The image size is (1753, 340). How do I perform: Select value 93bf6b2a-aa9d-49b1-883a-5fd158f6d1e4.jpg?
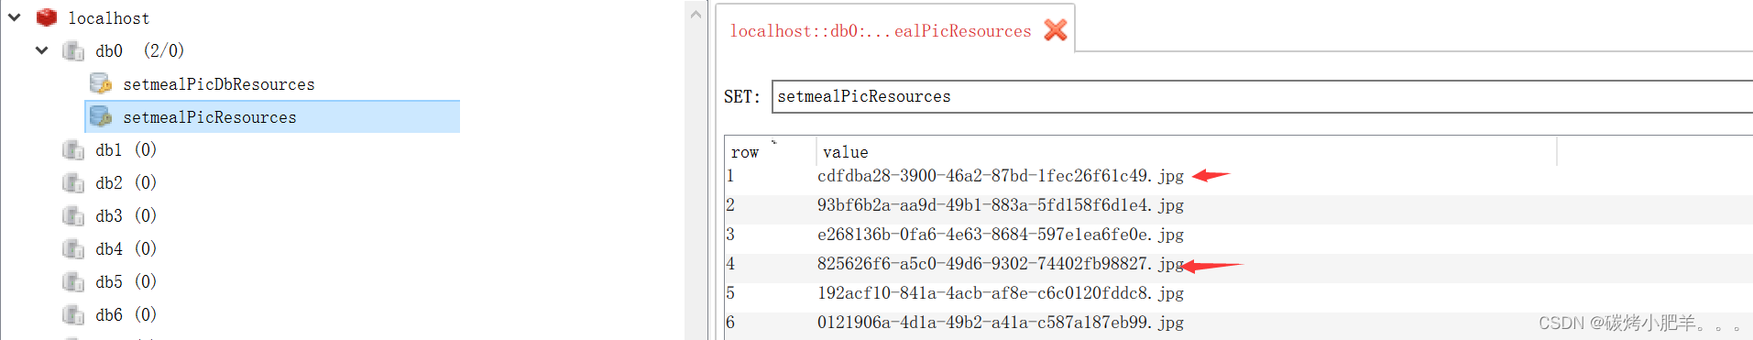click(1001, 205)
